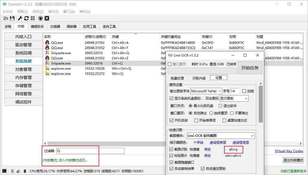This screenshot has height=175, width=308.
Task: Click the 字号 font size field
Action: pyautogui.click(x=234, y=91)
